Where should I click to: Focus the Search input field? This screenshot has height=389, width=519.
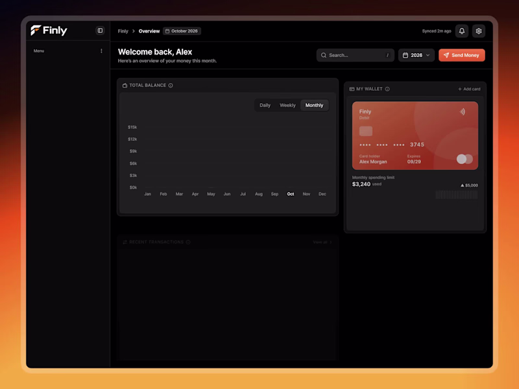[355, 55]
